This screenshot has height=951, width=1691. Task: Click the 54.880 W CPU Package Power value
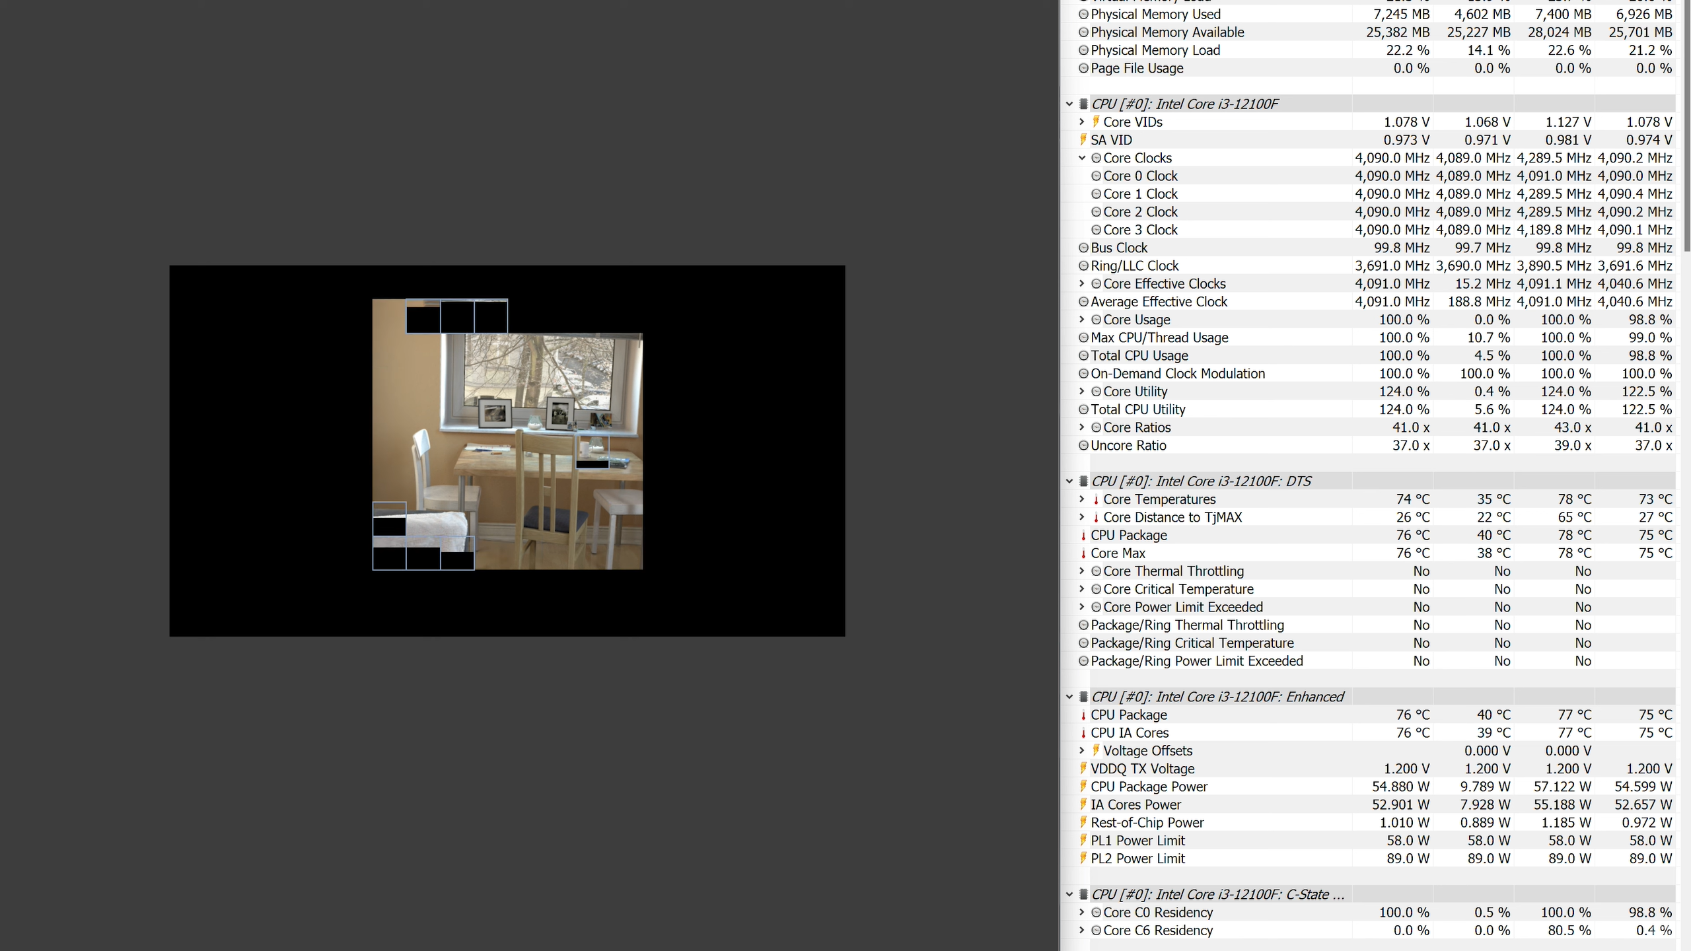[x=1400, y=787]
